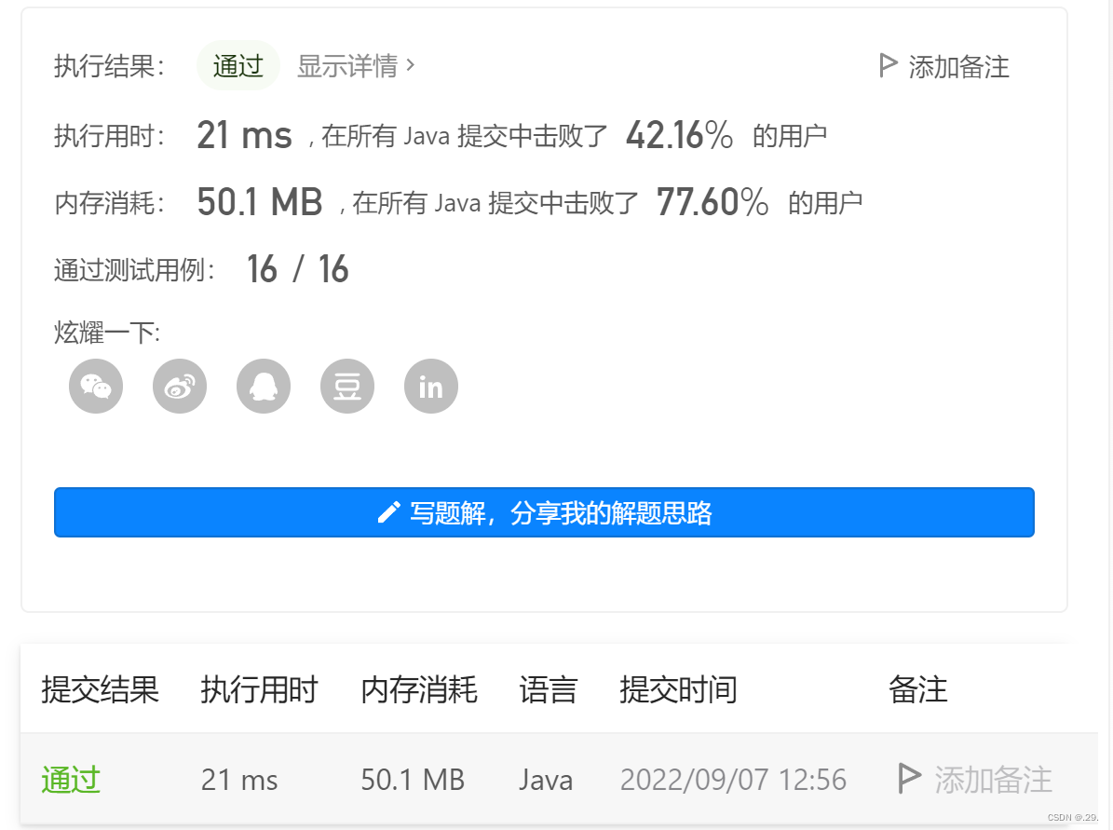Screen dimensions: 1113x830
Task: Click 添加备注 at the top right
Action: click(x=958, y=67)
